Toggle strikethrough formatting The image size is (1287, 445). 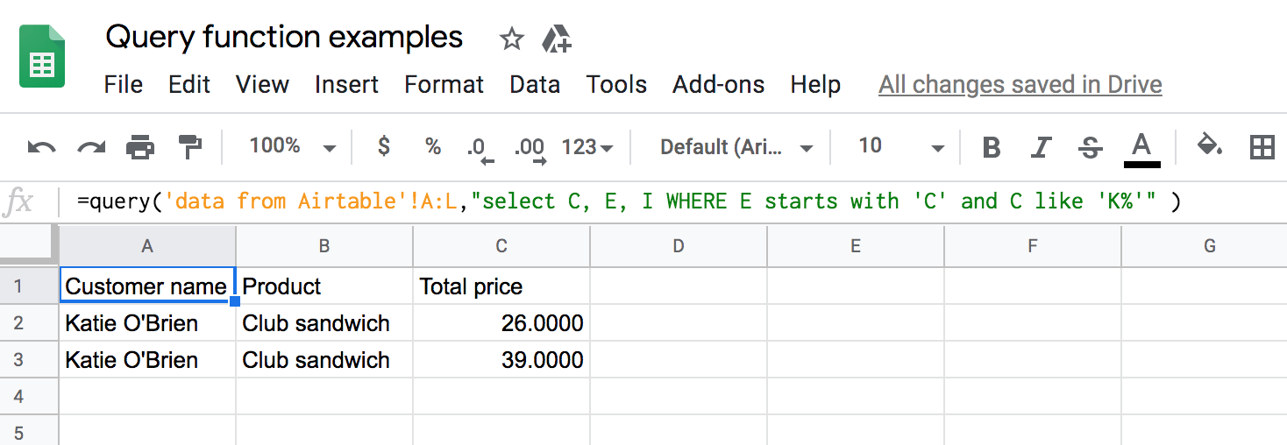(1091, 147)
